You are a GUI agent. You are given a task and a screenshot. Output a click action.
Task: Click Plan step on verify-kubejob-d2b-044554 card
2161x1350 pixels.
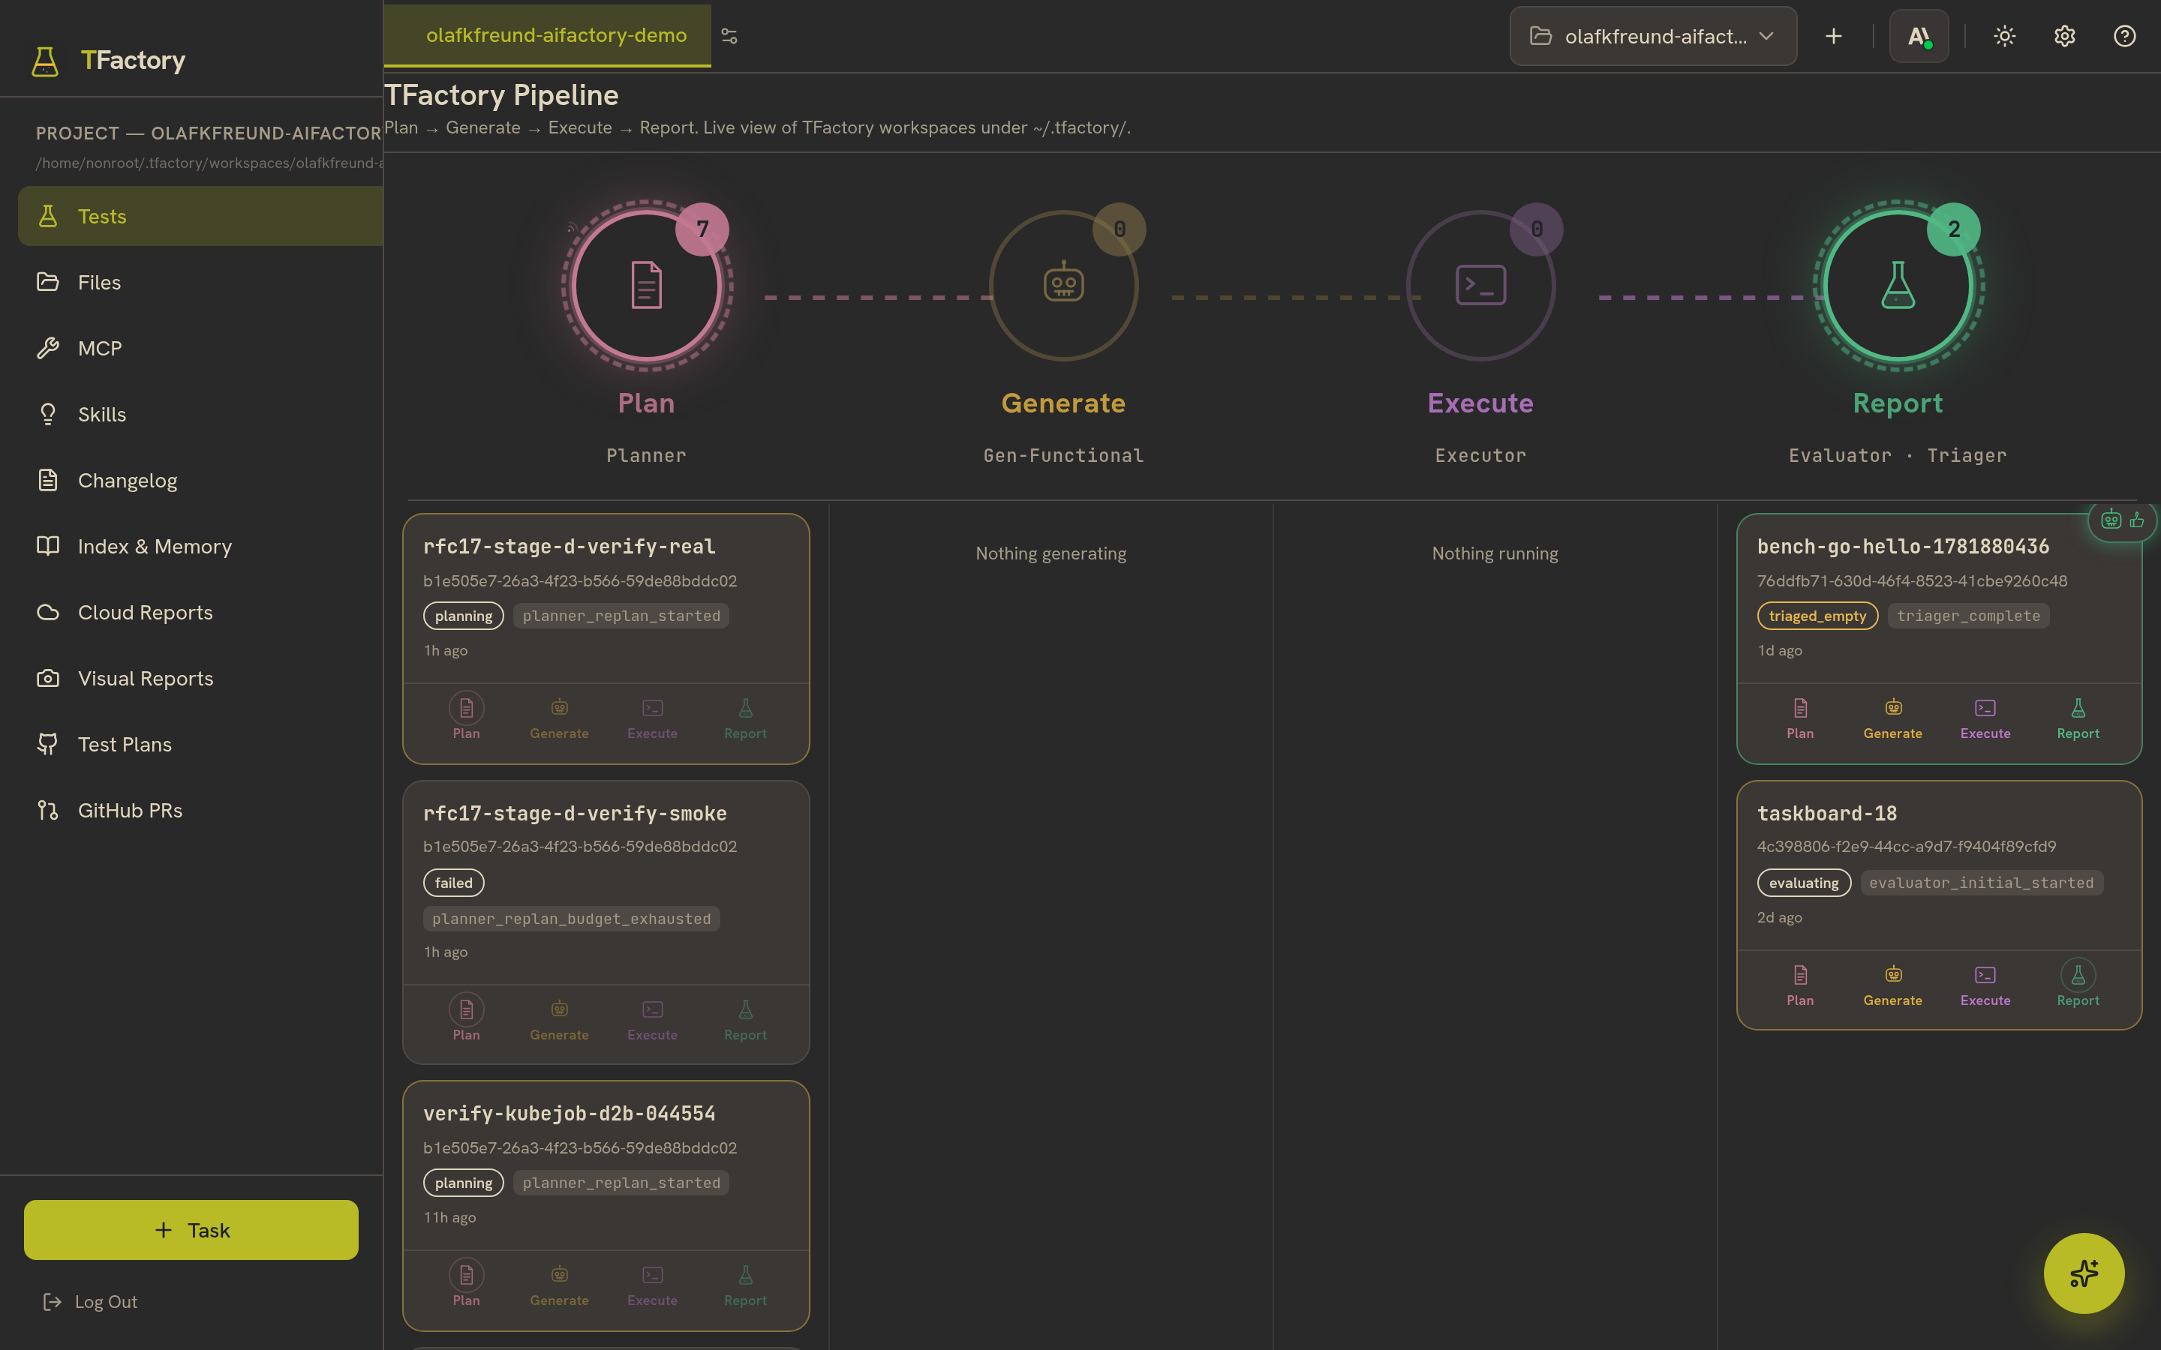click(466, 1283)
